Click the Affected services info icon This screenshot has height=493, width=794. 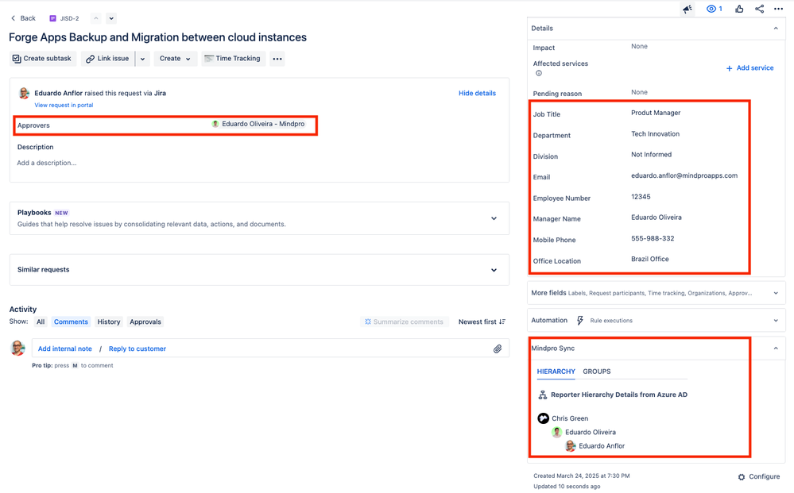539,73
